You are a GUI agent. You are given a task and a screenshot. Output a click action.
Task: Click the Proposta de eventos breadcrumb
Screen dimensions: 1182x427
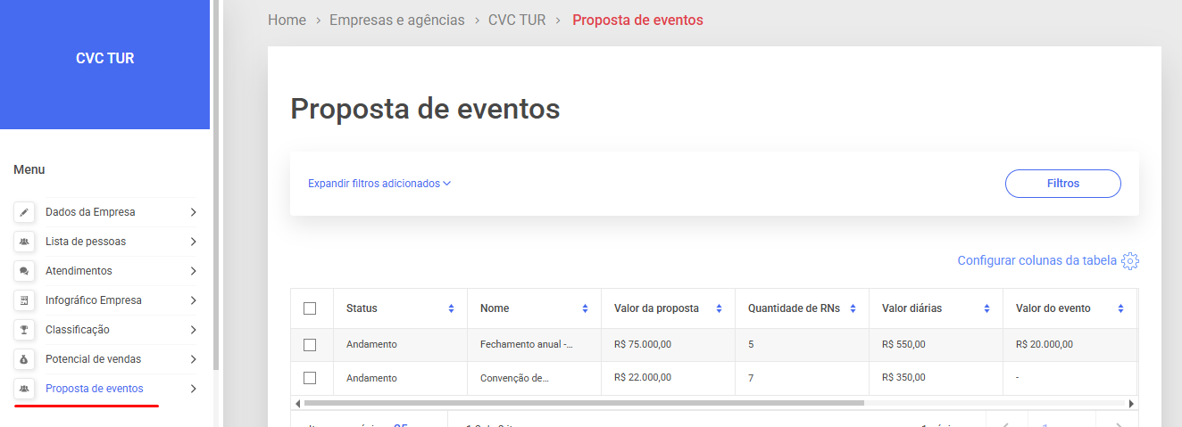pyautogui.click(x=637, y=20)
